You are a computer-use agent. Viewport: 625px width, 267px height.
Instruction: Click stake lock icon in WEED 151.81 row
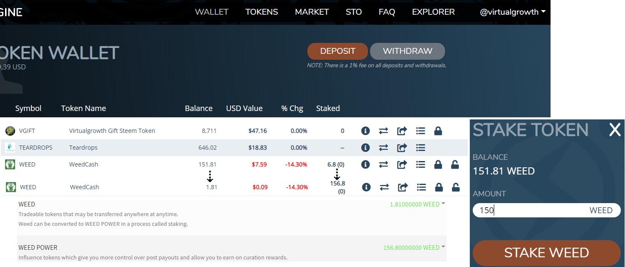point(438,164)
